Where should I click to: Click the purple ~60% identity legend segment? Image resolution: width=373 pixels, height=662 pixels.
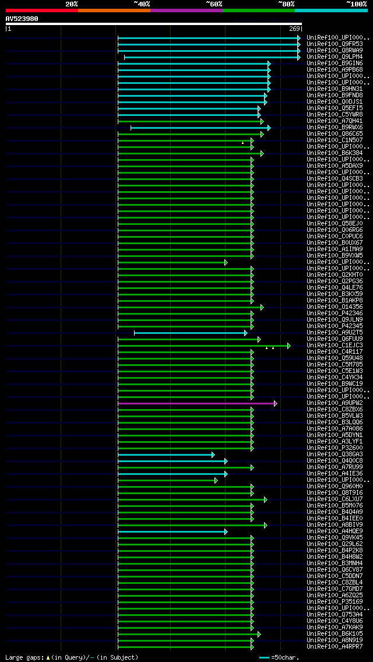tap(186, 10)
